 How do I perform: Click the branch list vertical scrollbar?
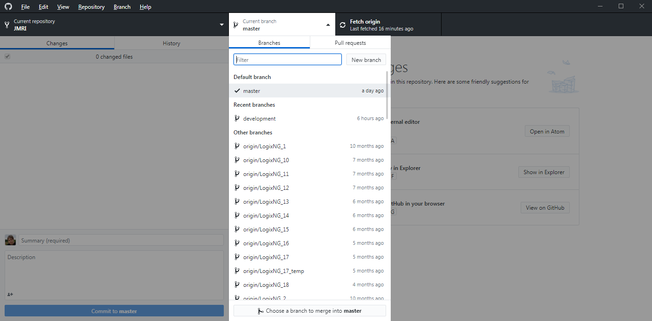[387, 95]
